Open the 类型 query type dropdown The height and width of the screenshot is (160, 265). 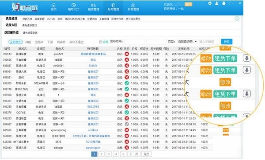(187, 42)
